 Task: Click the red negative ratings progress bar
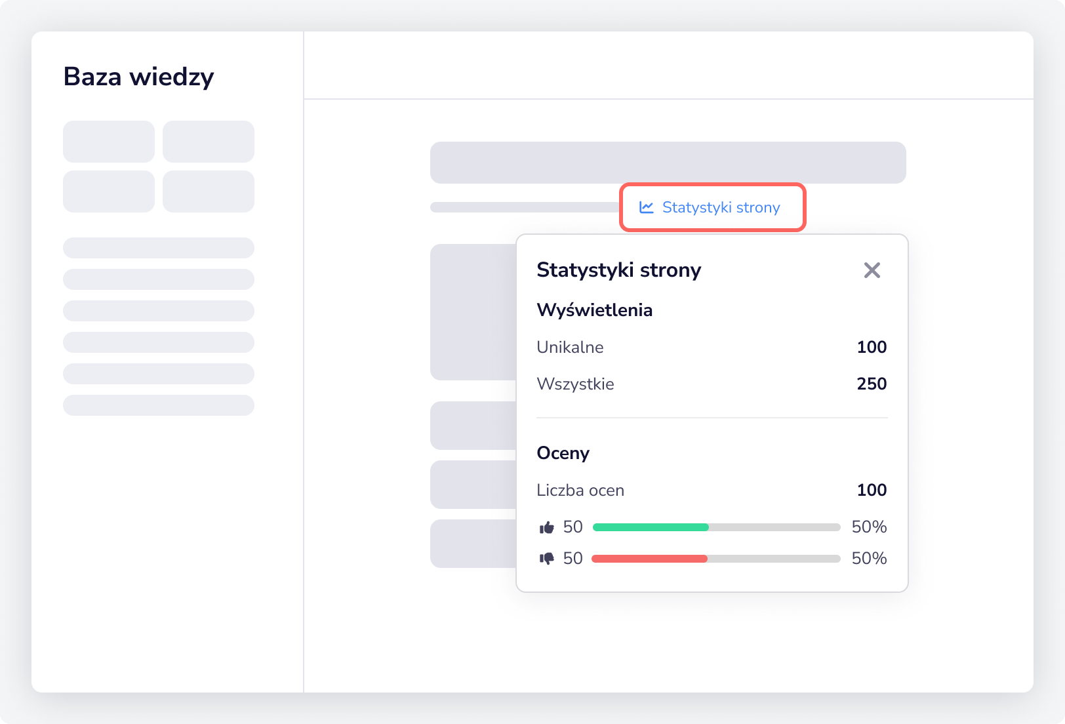[649, 559]
